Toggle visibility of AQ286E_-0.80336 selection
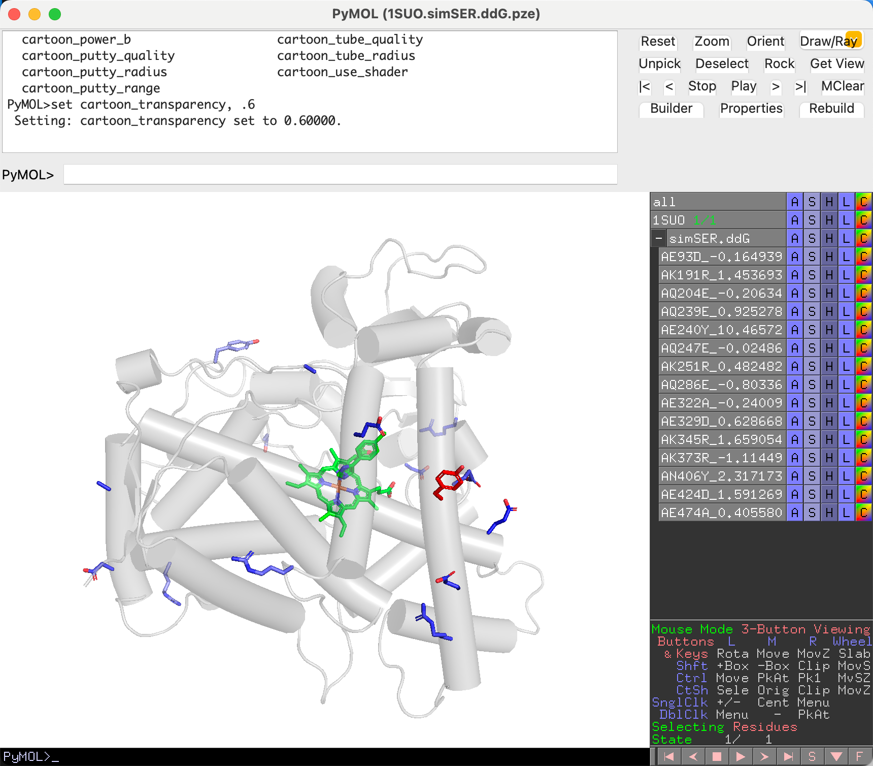This screenshot has width=873, height=766. click(722, 385)
